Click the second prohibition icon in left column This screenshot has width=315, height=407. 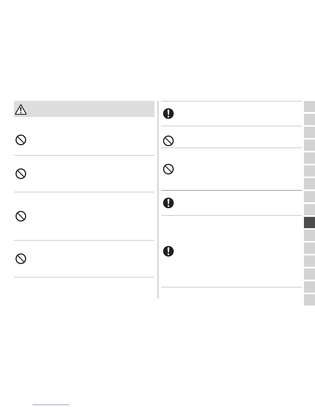click(21, 174)
